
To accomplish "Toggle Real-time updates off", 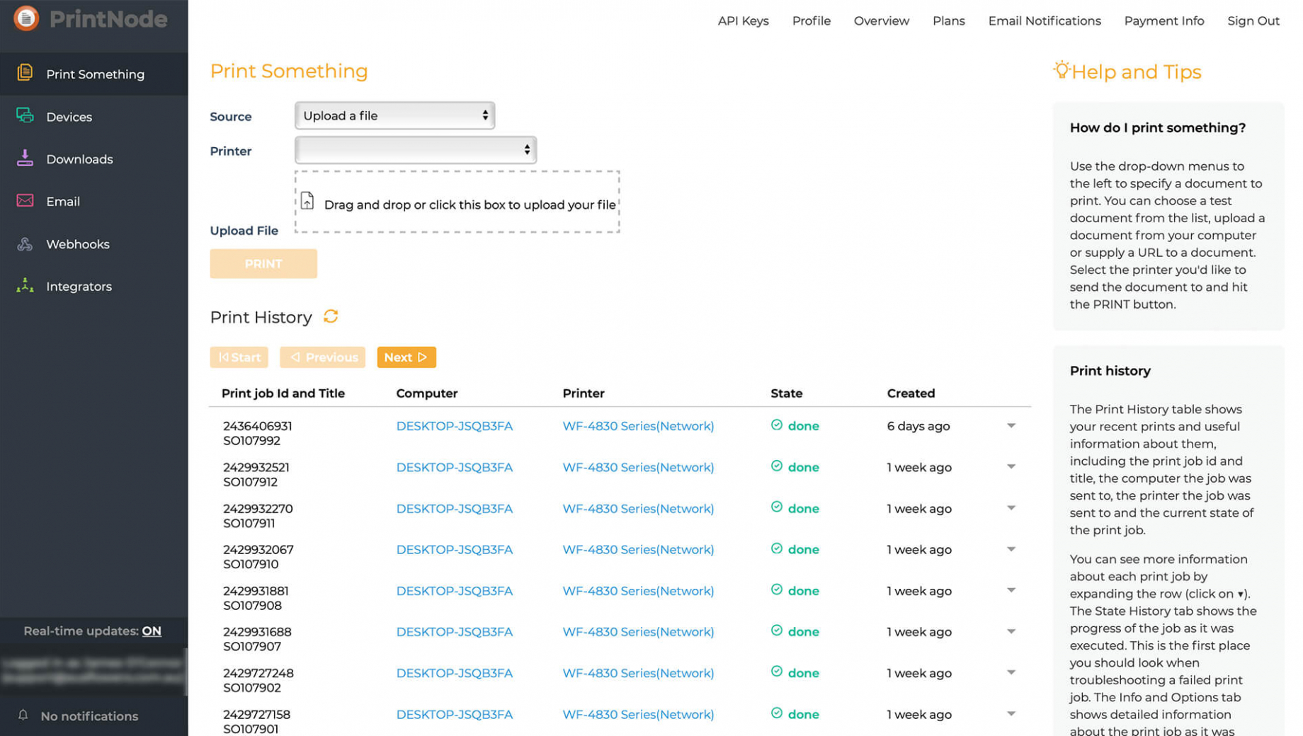I will click(151, 631).
